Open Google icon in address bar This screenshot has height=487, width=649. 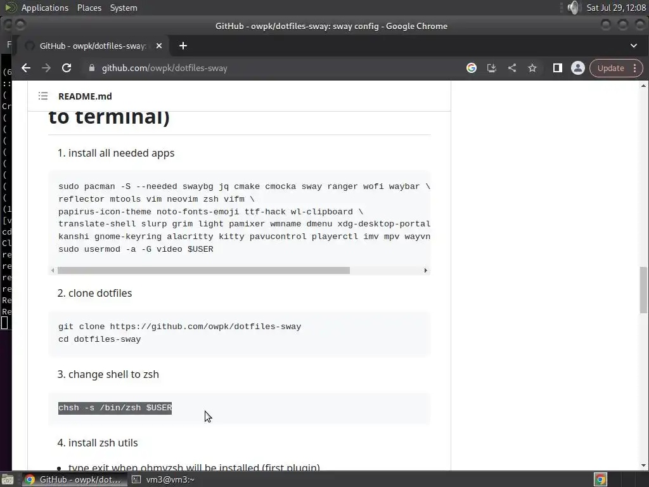pyautogui.click(x=472, y=68)
